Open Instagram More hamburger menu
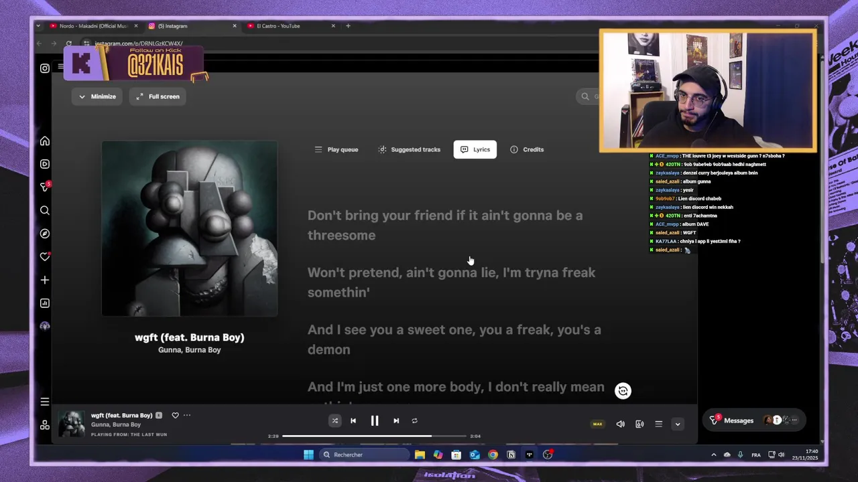Screen dimensions: 858x482 (45, 402)
